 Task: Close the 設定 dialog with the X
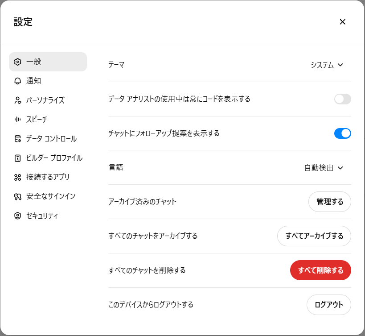coord(342,21)
